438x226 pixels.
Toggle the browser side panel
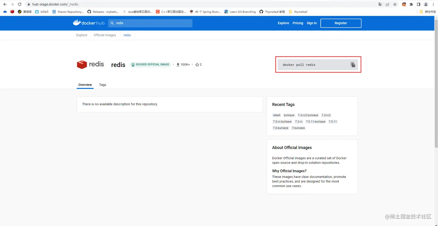418,4
